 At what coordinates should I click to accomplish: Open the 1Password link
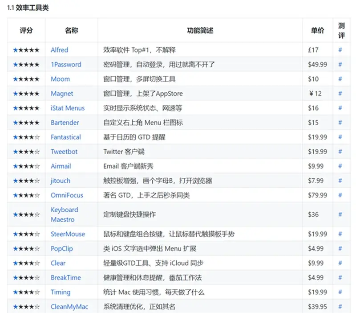tap(66, 64)
